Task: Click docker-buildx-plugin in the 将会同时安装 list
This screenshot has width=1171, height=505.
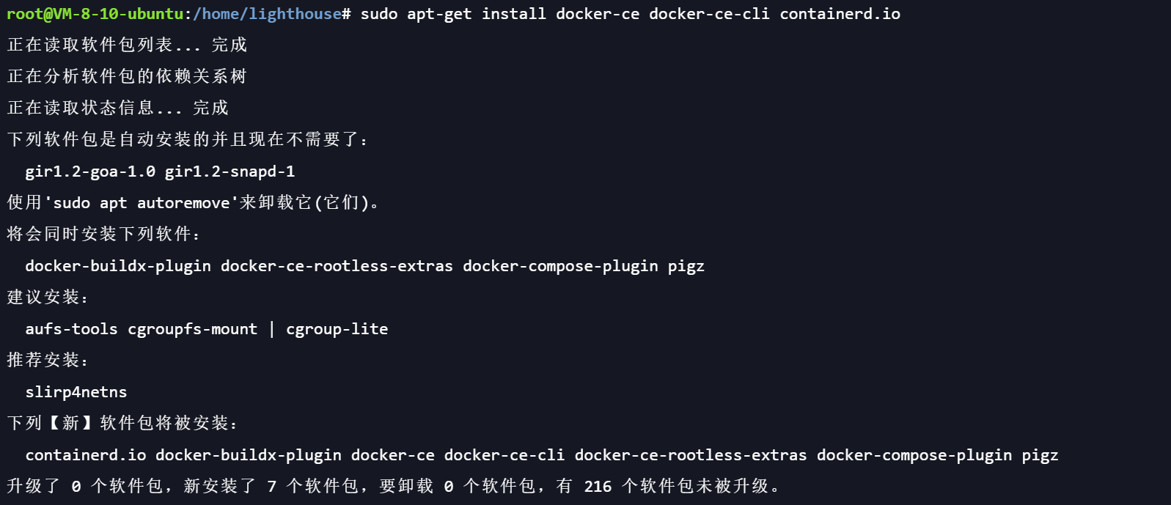Action: pos(118,266)
